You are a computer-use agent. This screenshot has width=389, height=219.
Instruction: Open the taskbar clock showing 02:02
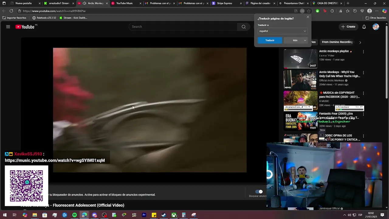(371, 215)
